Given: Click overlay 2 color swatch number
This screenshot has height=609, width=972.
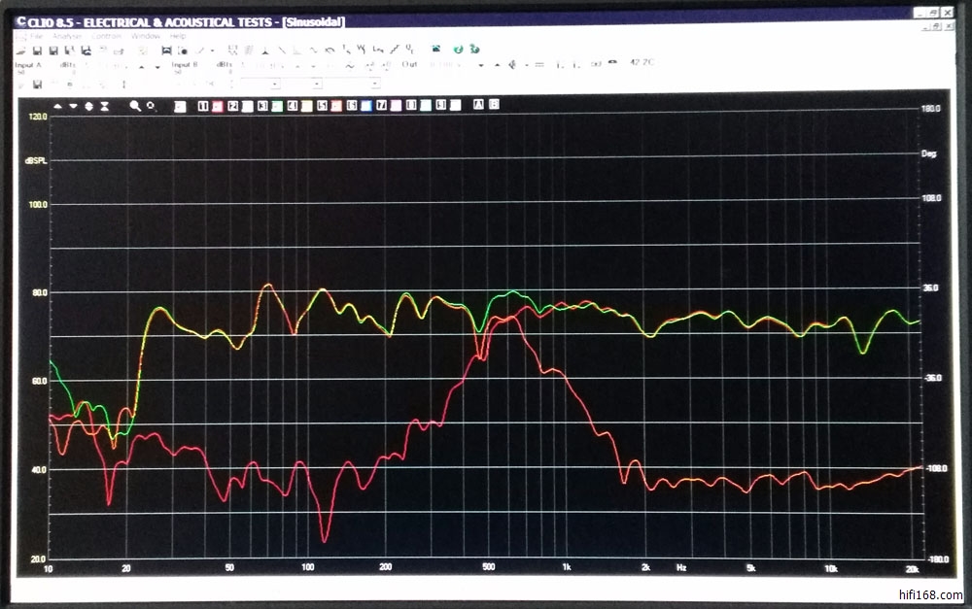Looking at the screenshot, I should click(x=233, y=105).
